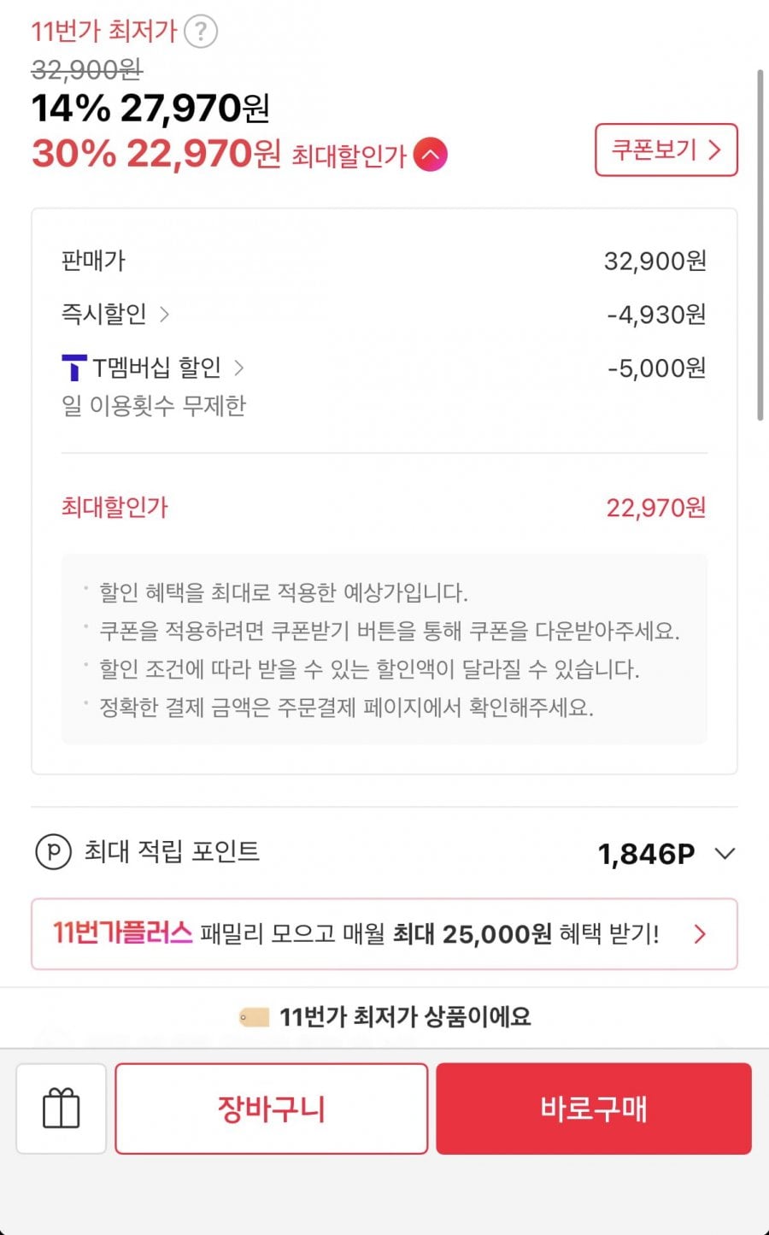
Task: Open the 쿠폰보기 coupon button
Action: [666, 150]
